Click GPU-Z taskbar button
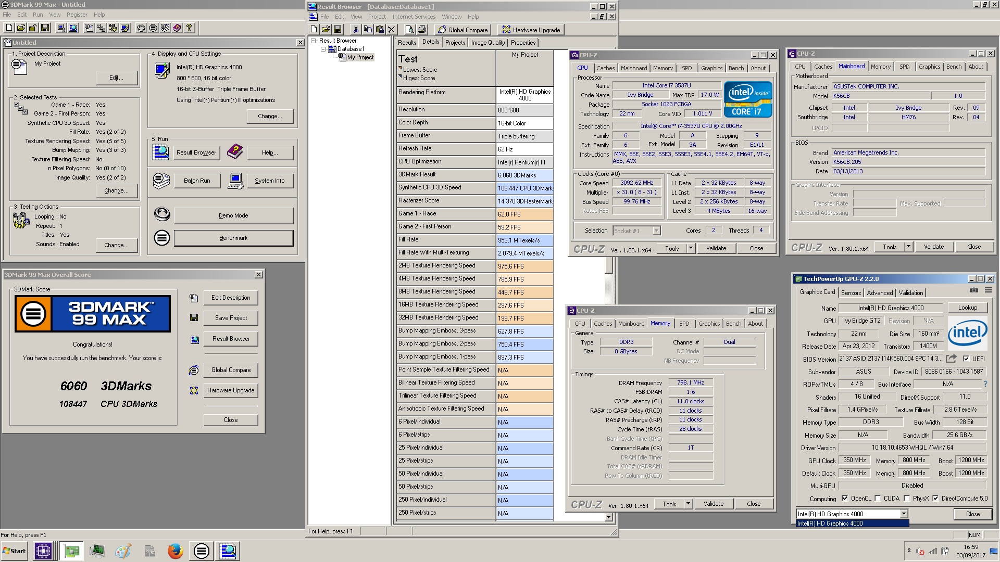Viewport: 1000px width, 562px height. pos(71,551)
